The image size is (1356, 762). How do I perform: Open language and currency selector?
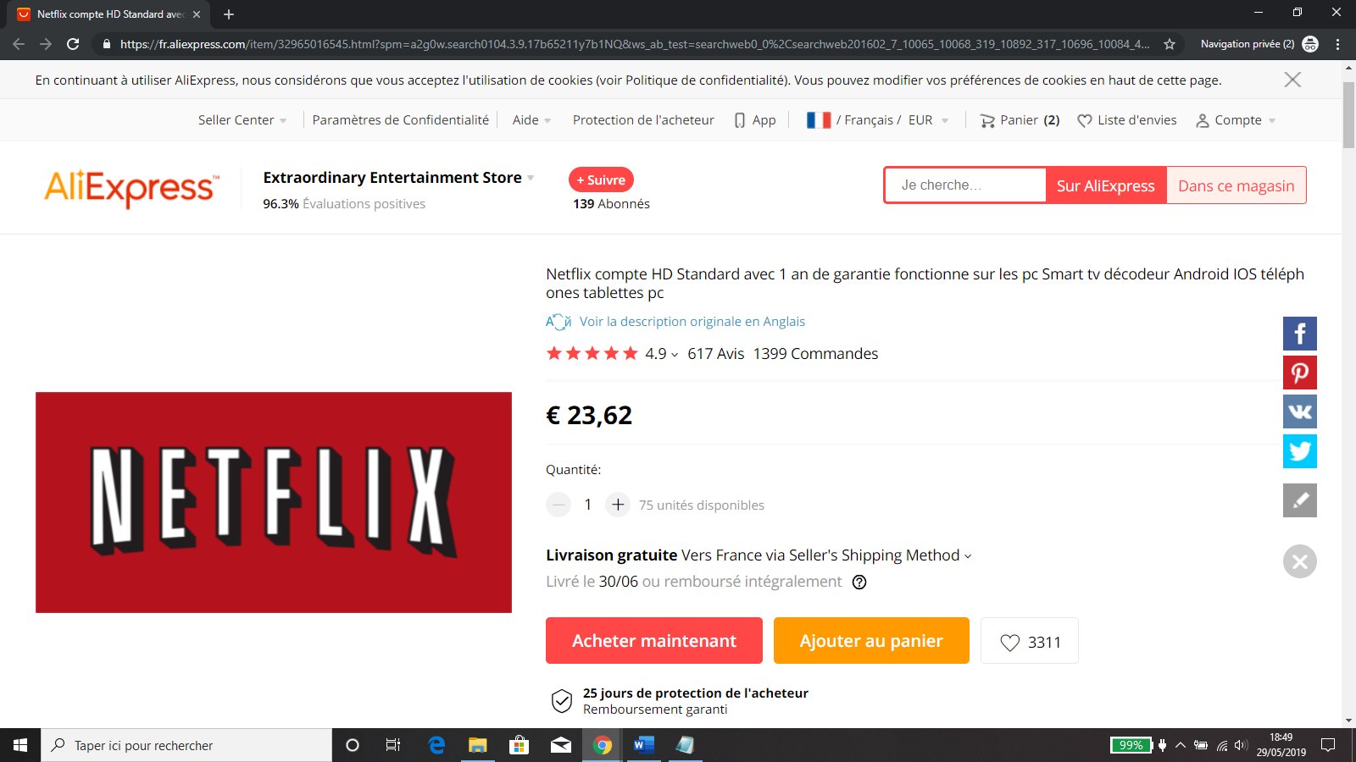(x=877, y=120)
